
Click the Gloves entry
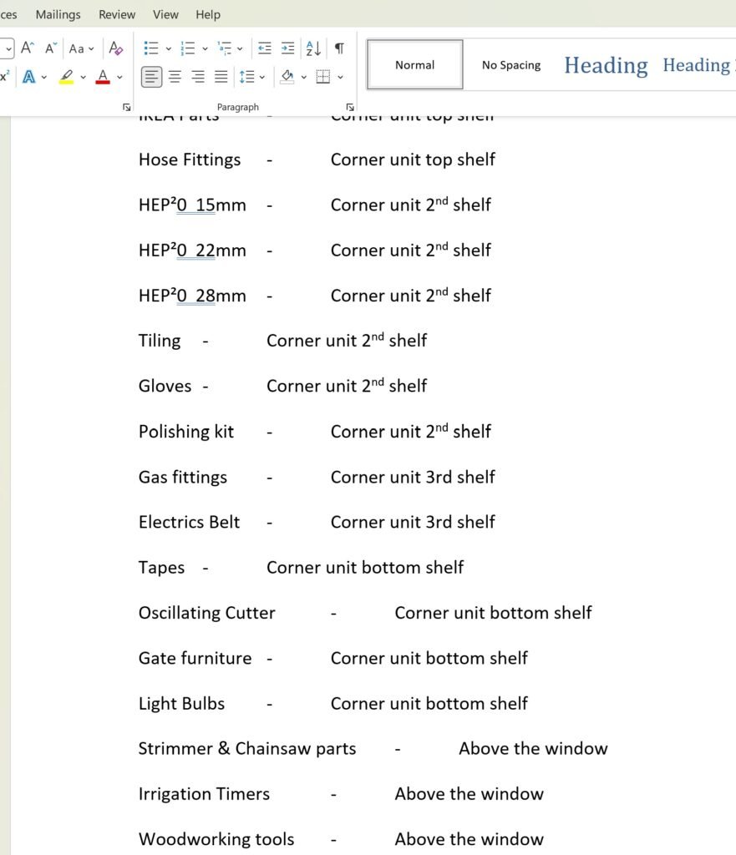pos(165,386)
